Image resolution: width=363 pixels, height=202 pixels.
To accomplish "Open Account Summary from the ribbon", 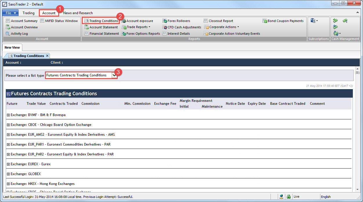I will click(22, 21).
